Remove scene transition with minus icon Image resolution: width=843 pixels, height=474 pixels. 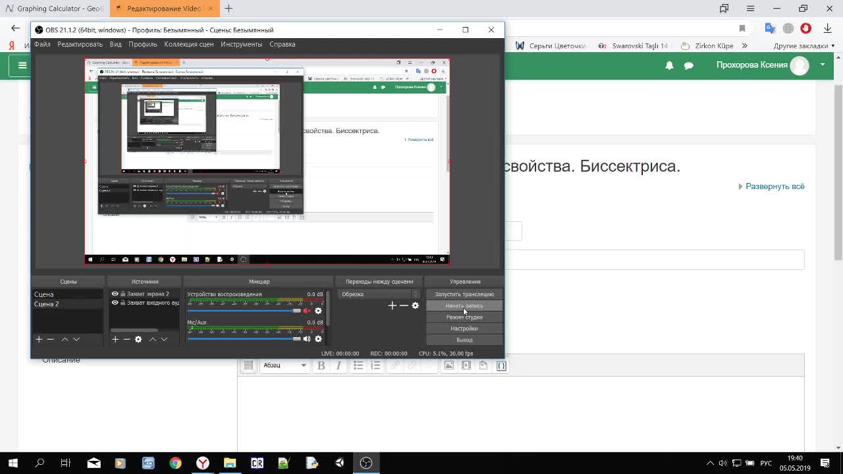pos(404,305)
